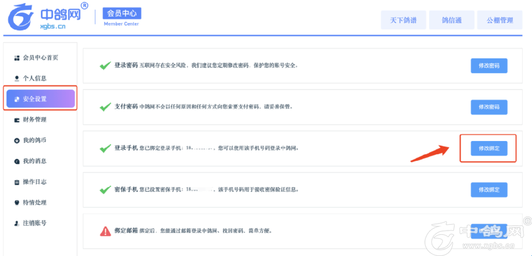Click the 个人信息 person icon in the sidebar
Viewport: 532px width, 256px height.
coord(17,78)
